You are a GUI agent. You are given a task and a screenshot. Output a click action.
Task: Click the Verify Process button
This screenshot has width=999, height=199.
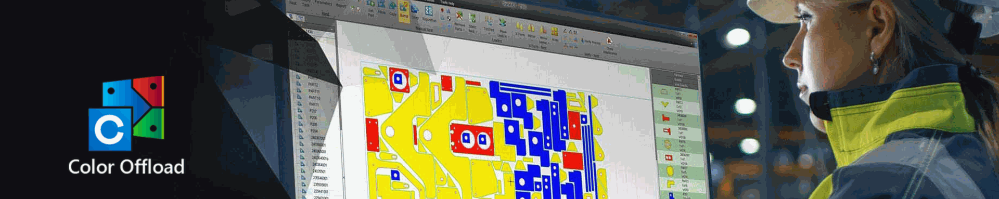point(591,42)
